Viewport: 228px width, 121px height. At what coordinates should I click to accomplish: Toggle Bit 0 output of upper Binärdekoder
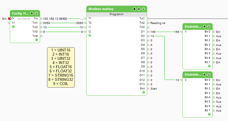point(213,32)
